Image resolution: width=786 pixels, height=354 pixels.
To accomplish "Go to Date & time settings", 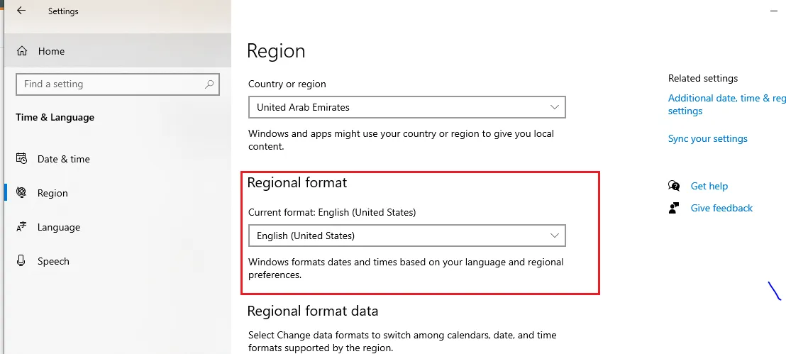I will [64, 159].
